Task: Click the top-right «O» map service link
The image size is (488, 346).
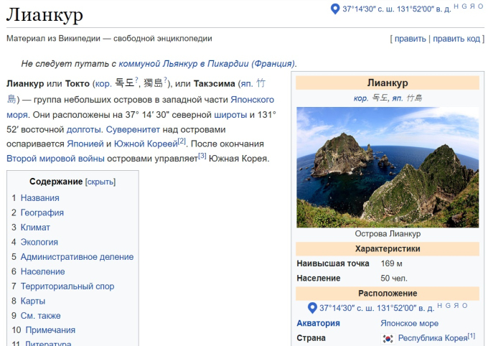Action: click(481, 6)
